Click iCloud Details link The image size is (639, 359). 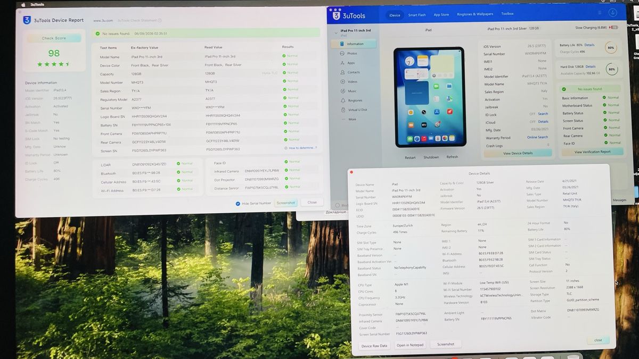543,122
